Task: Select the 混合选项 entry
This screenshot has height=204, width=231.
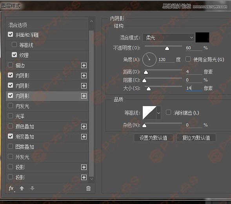Action: click(18, 25)
